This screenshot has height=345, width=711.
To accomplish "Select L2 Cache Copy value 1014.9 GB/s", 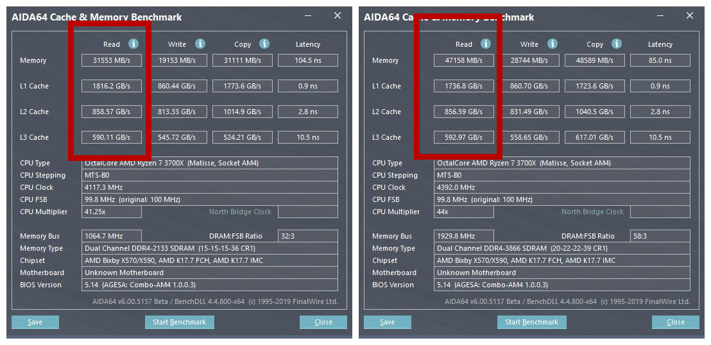I will pyautogui.click(x=242, y=112).
